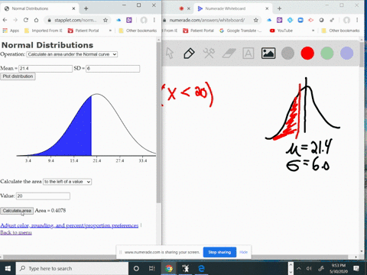Click the Value input field

point(43,196)
